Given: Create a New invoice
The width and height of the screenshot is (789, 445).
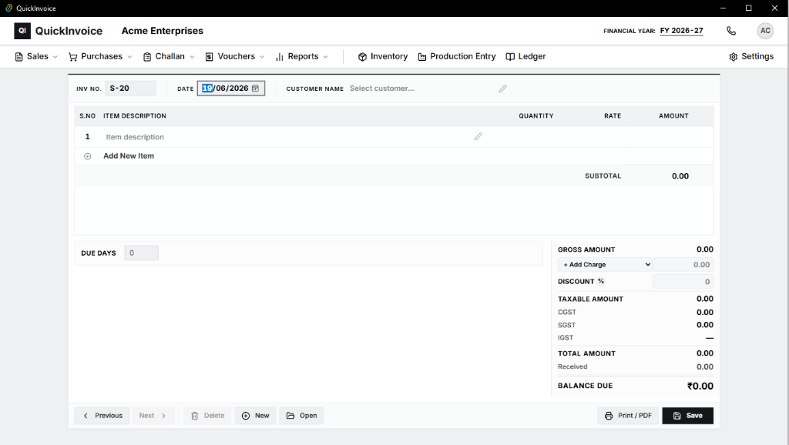Looking at the screenshot, I should point(255,416).
